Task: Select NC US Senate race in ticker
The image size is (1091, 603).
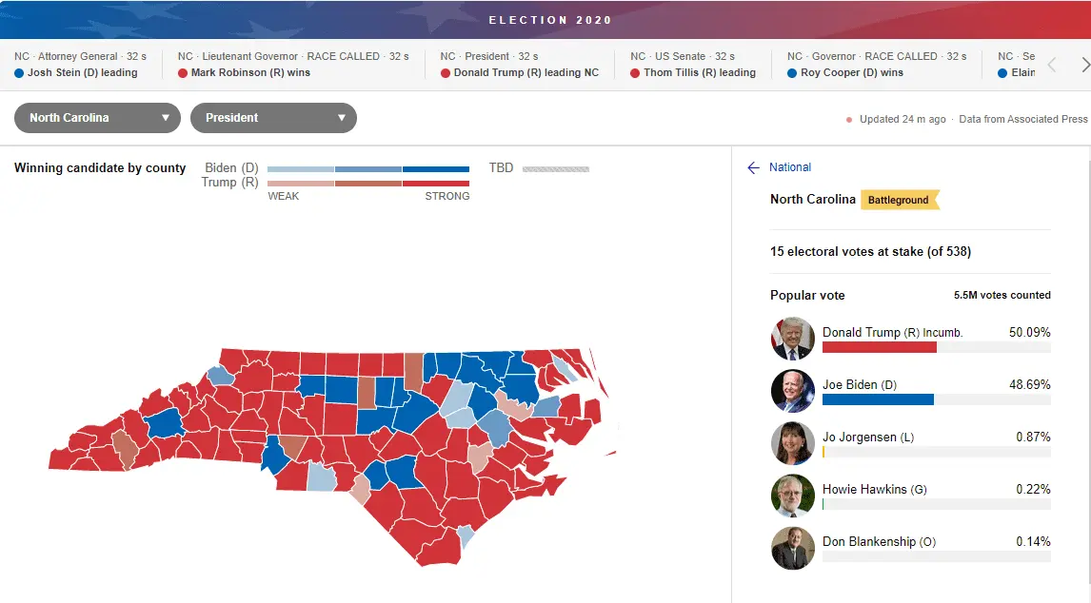Action: (697, 65)
